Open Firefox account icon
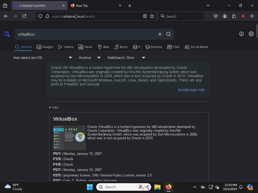Image resolution: width=258 pixels, height=193 pixels. [x=225, y=16]
